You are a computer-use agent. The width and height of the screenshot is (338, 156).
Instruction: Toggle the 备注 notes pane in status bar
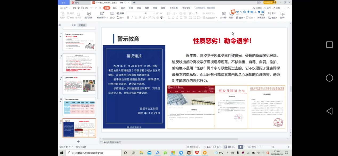tap(207, 147)
